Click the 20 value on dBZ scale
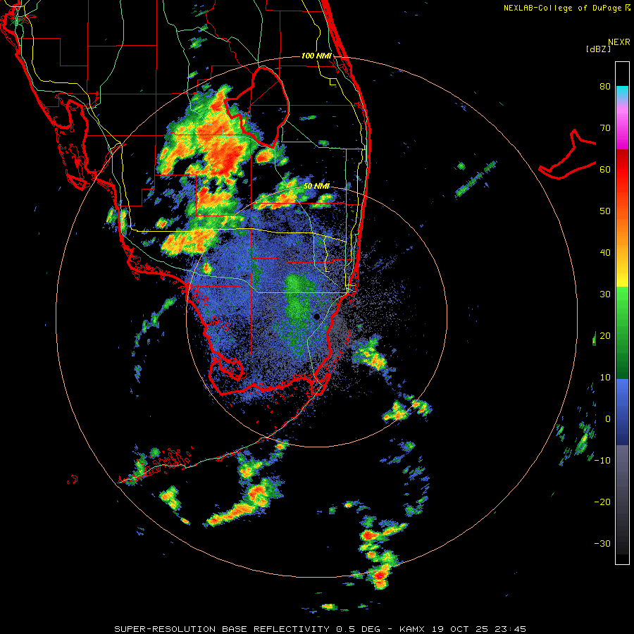The height and width of the screenshot is (634, 634). pyautogui.click(x=605, y=336)
